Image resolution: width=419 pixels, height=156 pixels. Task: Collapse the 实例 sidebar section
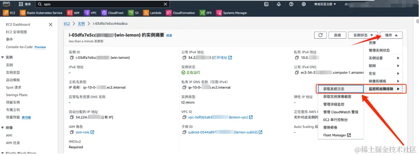3,57
